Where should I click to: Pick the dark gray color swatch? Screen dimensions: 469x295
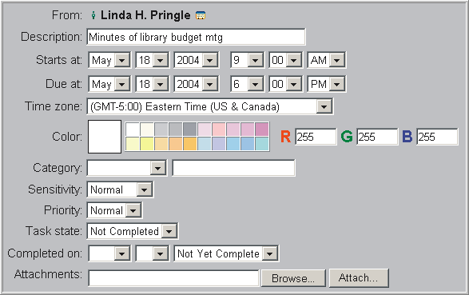coord(190,129)
